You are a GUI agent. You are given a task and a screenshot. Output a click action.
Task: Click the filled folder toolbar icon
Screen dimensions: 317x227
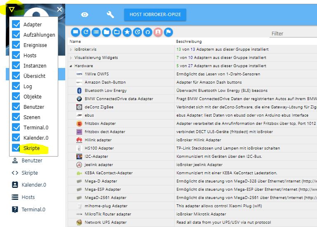[106, 32]
